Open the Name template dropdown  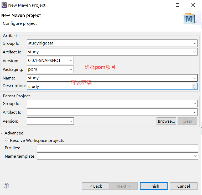click(195, 156)
